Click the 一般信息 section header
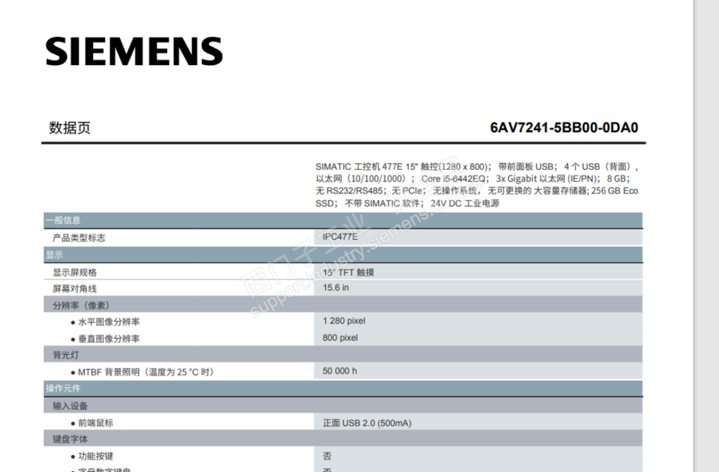Viewport: 719px width, 472px height. 343,220
